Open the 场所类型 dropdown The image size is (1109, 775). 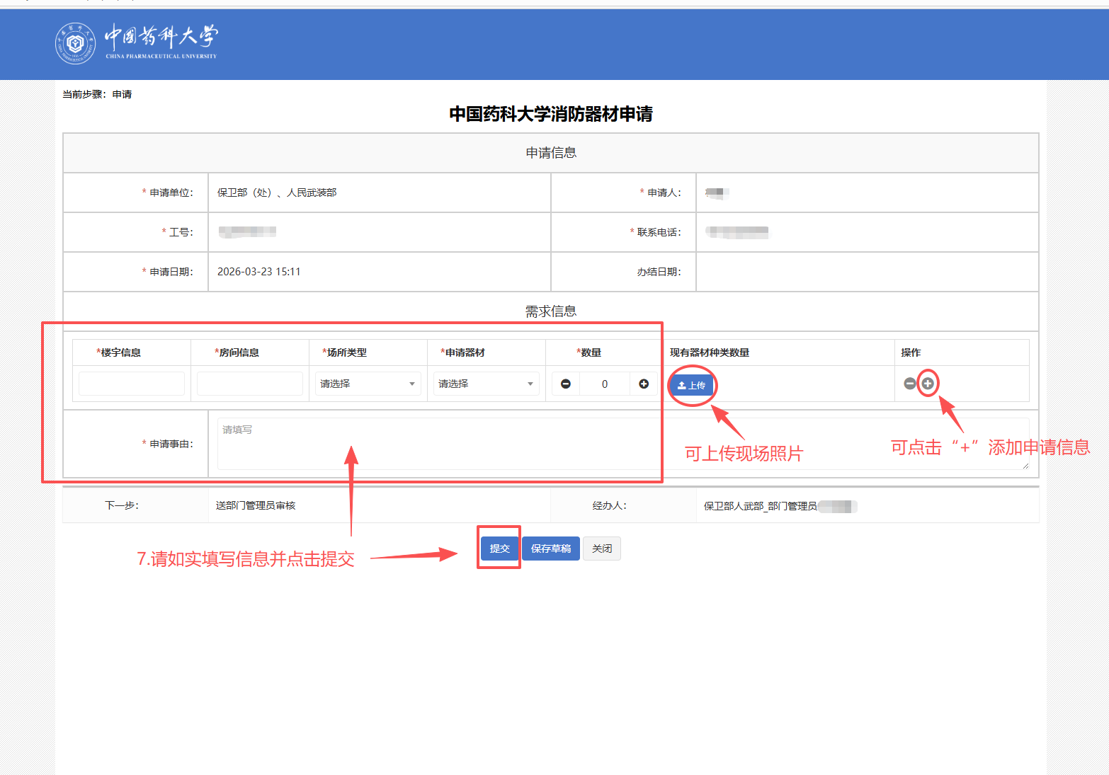(368, 384)
